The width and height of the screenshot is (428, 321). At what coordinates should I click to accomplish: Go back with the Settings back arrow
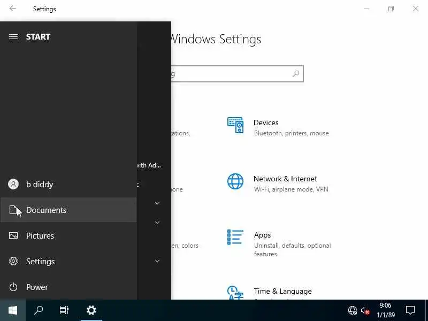point(12,9)
